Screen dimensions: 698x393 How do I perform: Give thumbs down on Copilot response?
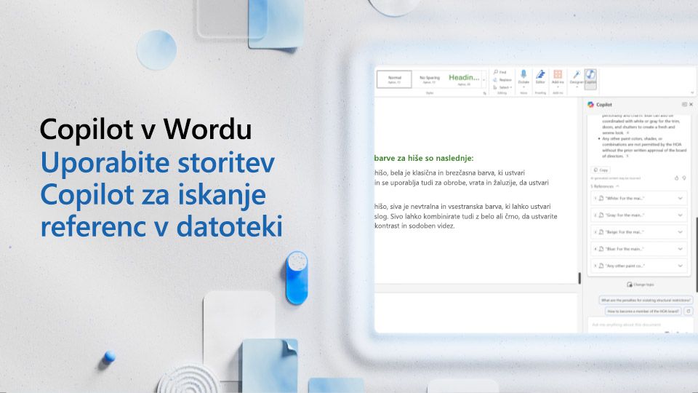click(x=684, y=178)
